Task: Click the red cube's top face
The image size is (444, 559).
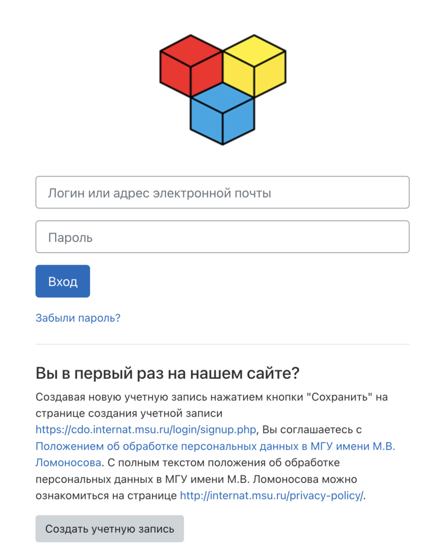Action: click(x=191, y=51)
